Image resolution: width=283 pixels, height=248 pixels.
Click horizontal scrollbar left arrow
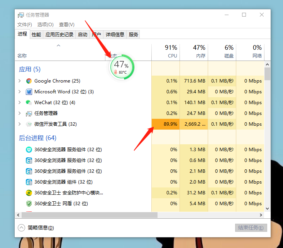pyautogui.click(x=18, y=215)
